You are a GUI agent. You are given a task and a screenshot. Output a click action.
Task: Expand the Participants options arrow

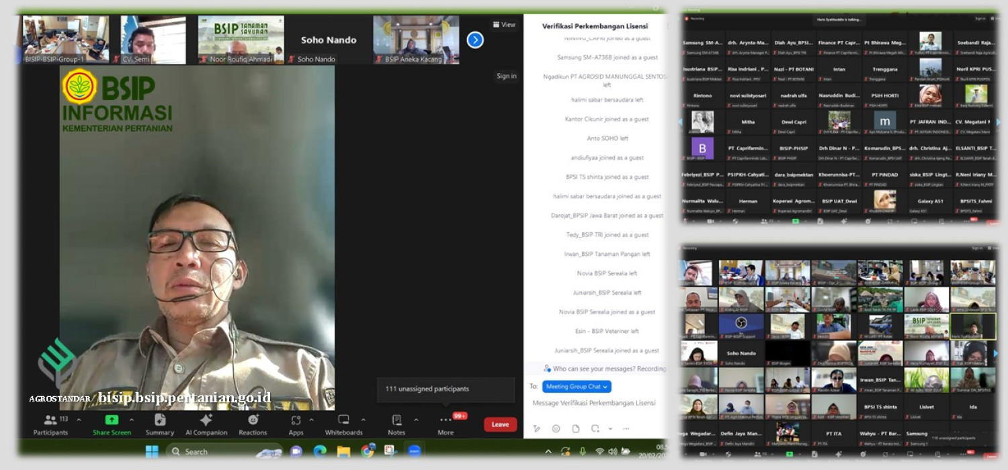pyautogui.click(x=79, y=420)
